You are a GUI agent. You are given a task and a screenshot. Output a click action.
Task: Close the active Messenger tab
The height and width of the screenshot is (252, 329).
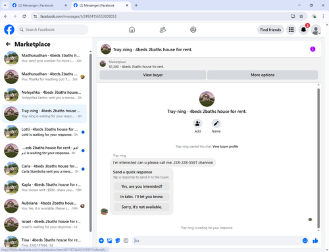tap(127, 5)
